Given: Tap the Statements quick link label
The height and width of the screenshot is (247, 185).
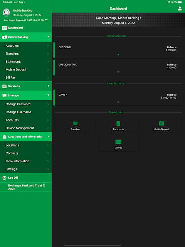Looking at the screenshot, I should (118, 129).
